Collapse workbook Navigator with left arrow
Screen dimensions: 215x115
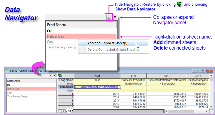pyautogui.click(x=55, y=76)
